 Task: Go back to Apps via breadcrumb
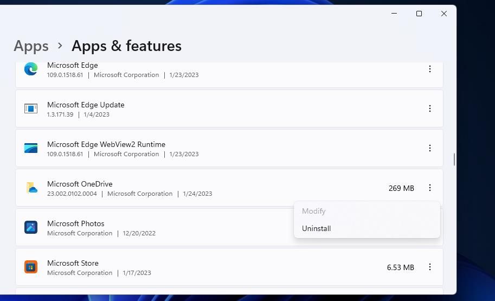pos(31,46)
